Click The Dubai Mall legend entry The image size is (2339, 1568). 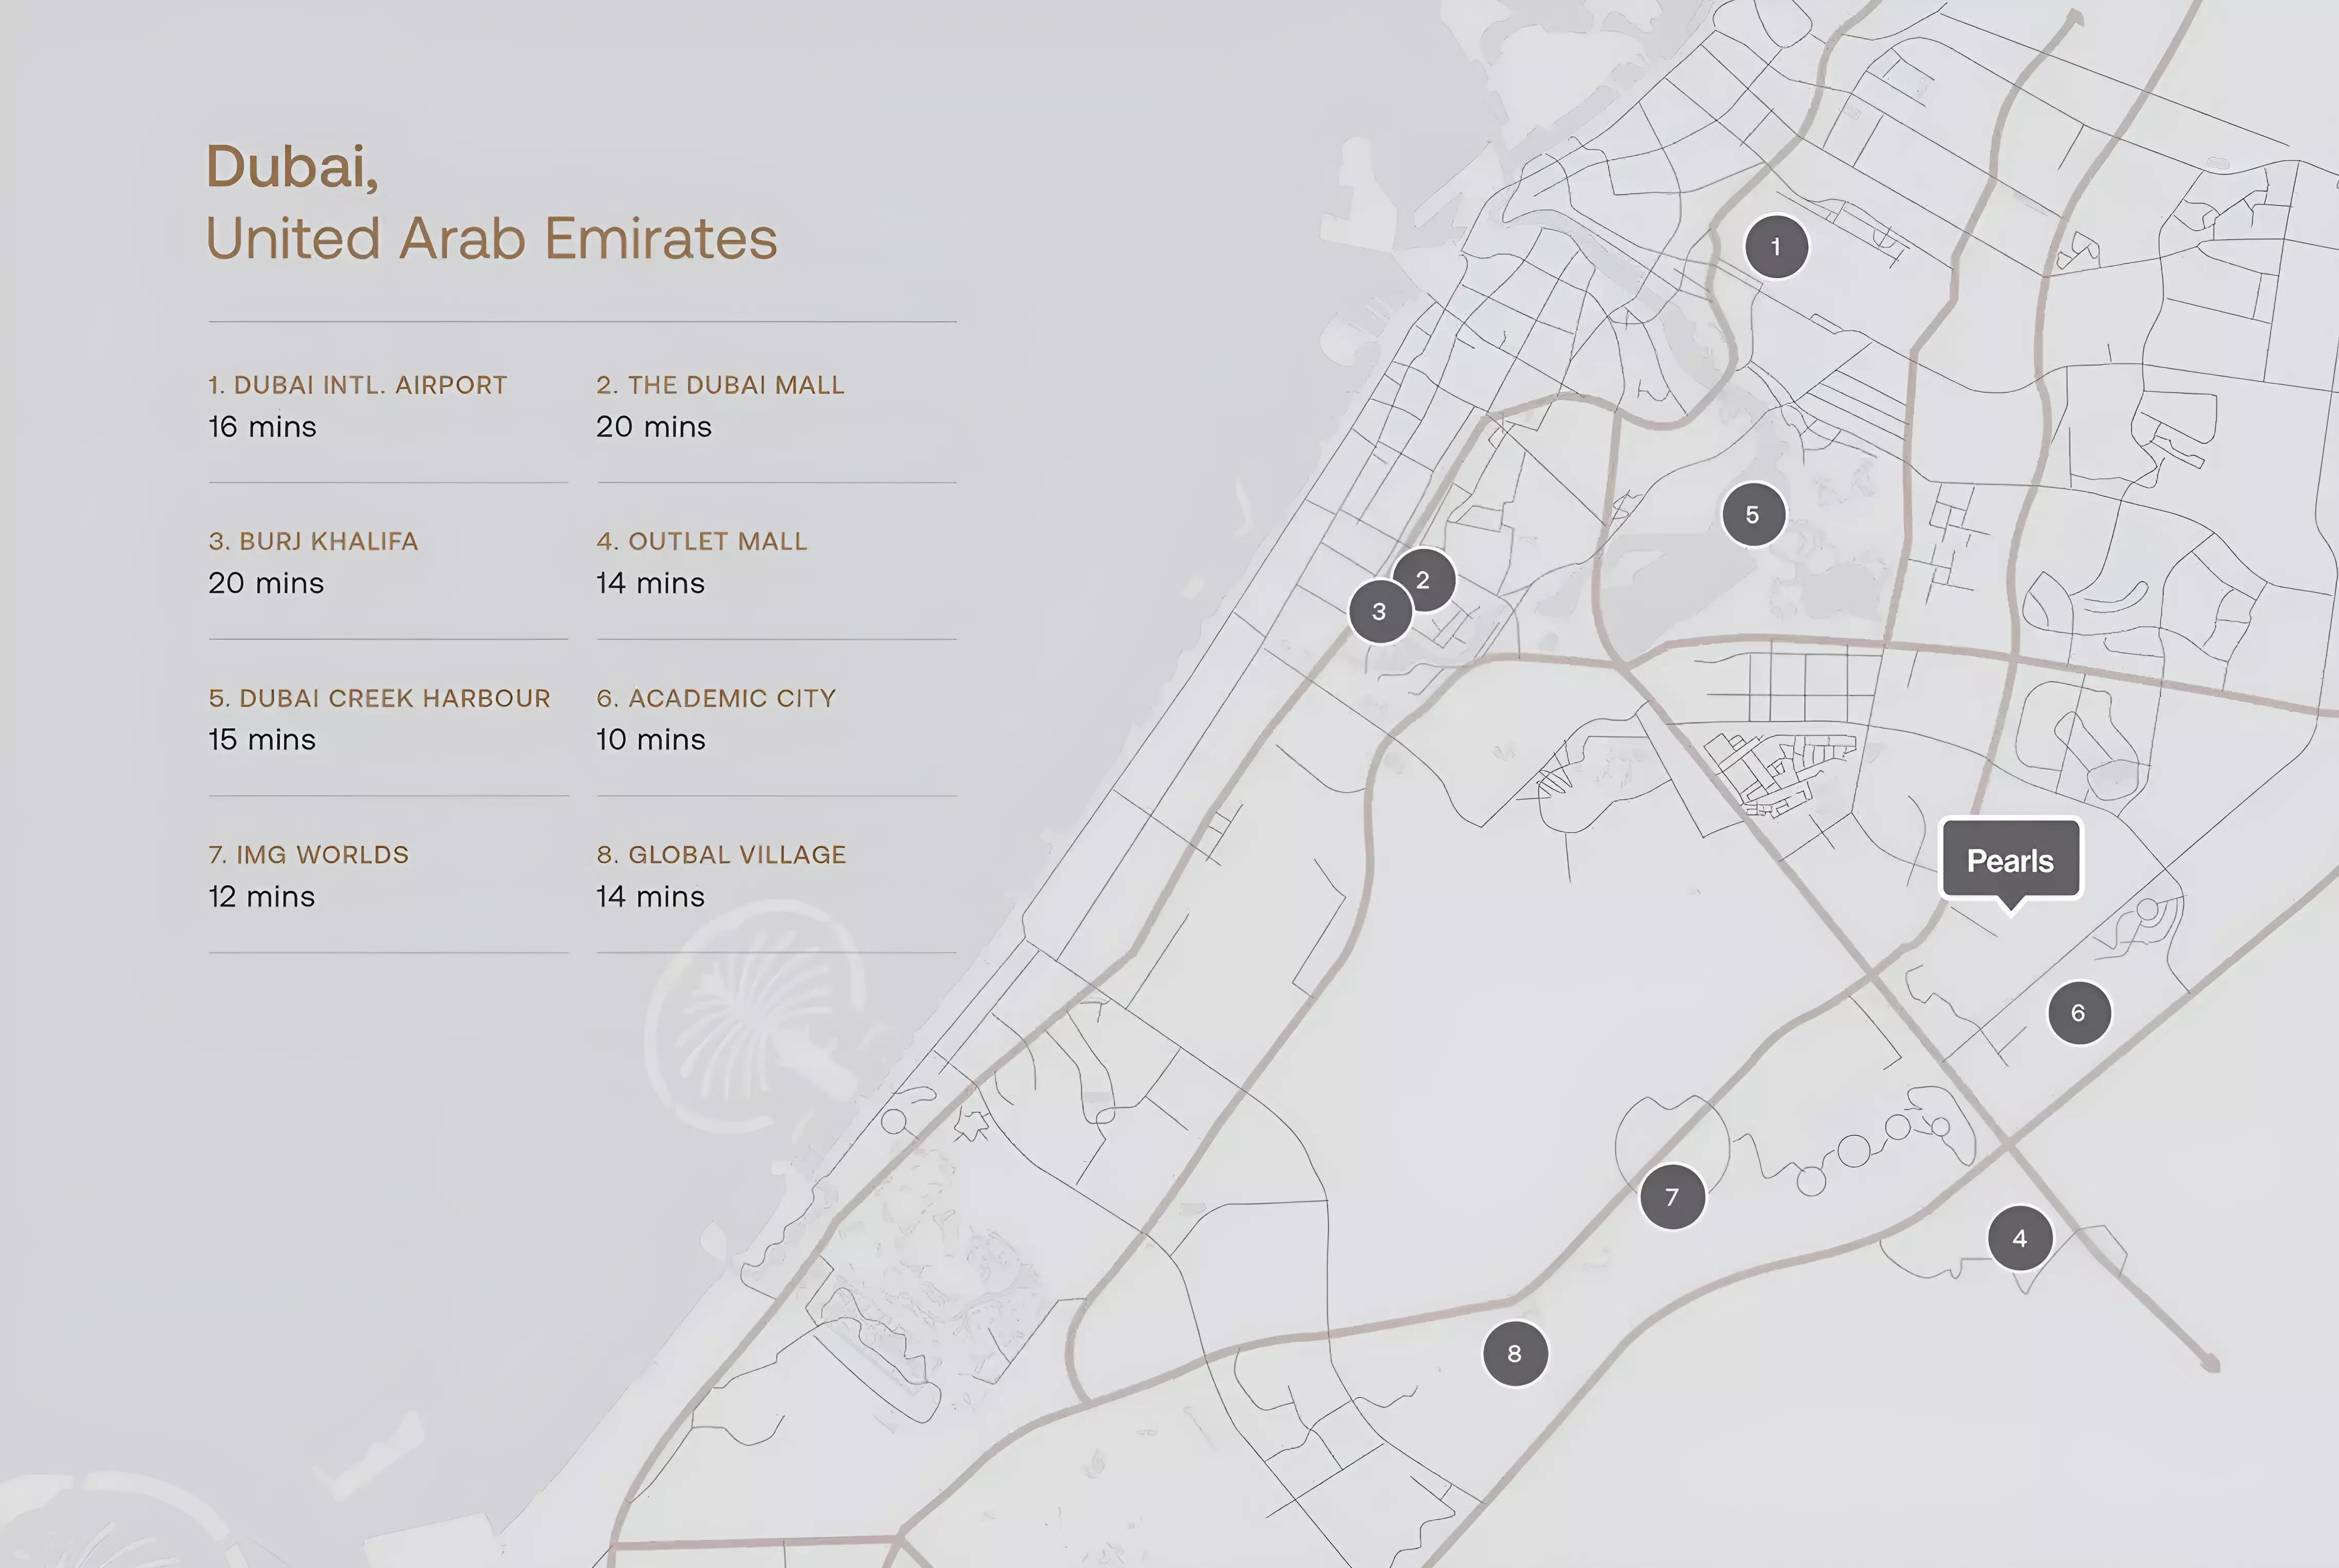[720, 385]
